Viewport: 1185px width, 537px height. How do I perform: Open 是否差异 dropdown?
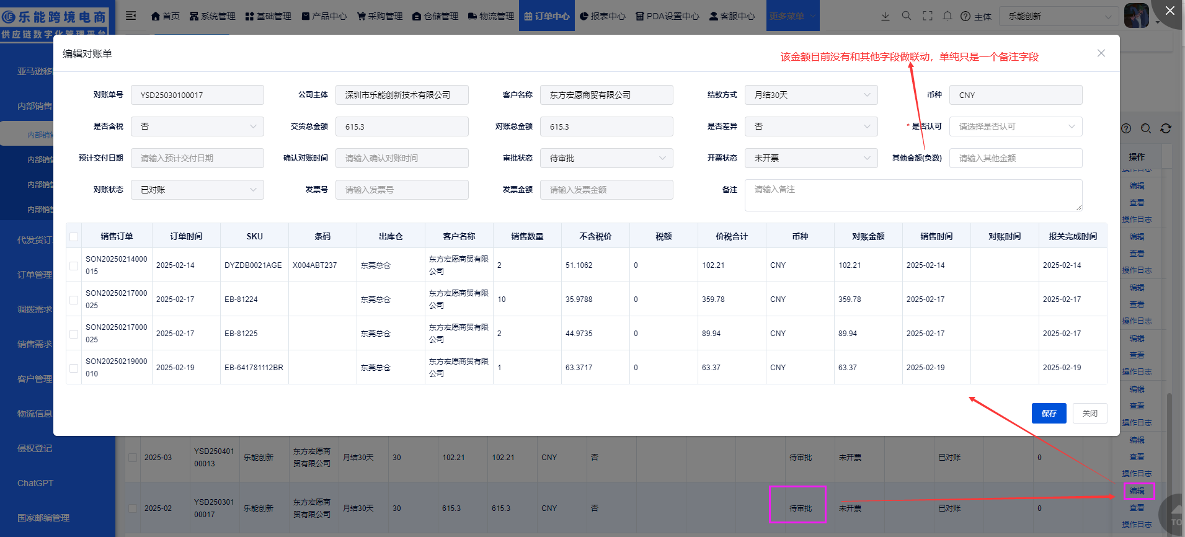[x=811, y=126]
